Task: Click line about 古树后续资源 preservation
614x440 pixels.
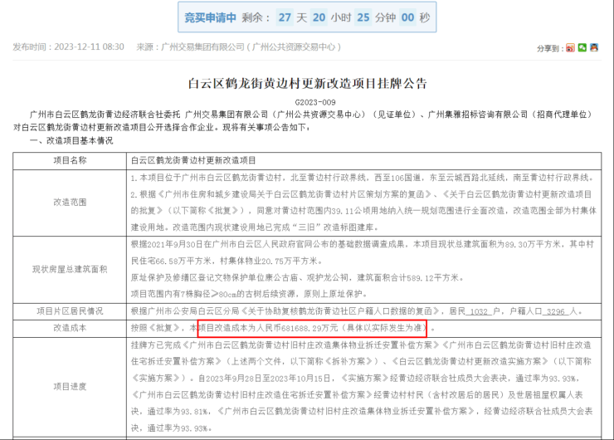Action: (x=249, y=294)
